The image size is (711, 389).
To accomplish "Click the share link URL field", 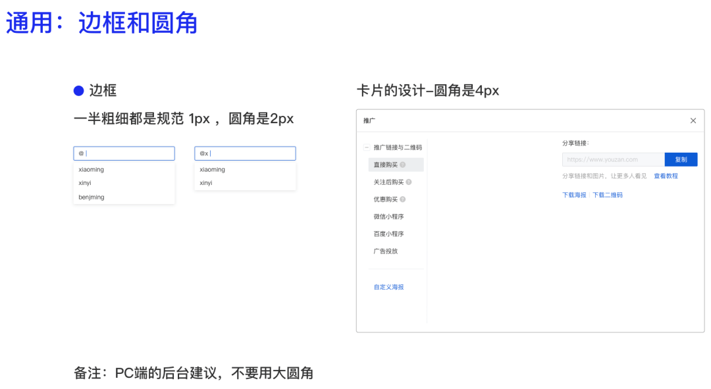I will (x=613, y=159).
